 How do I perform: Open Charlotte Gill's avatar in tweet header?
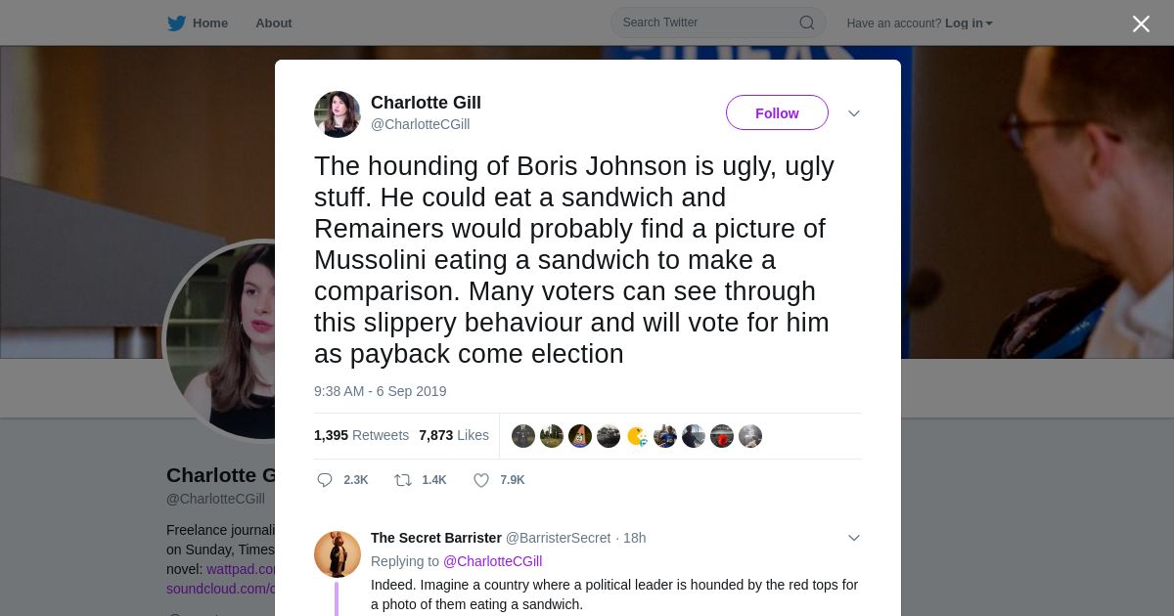(x=338, y=114)
